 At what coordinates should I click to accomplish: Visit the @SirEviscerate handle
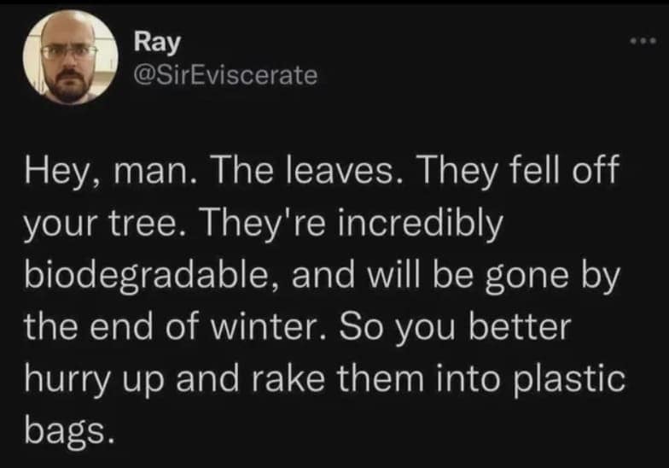click(225, 76)
